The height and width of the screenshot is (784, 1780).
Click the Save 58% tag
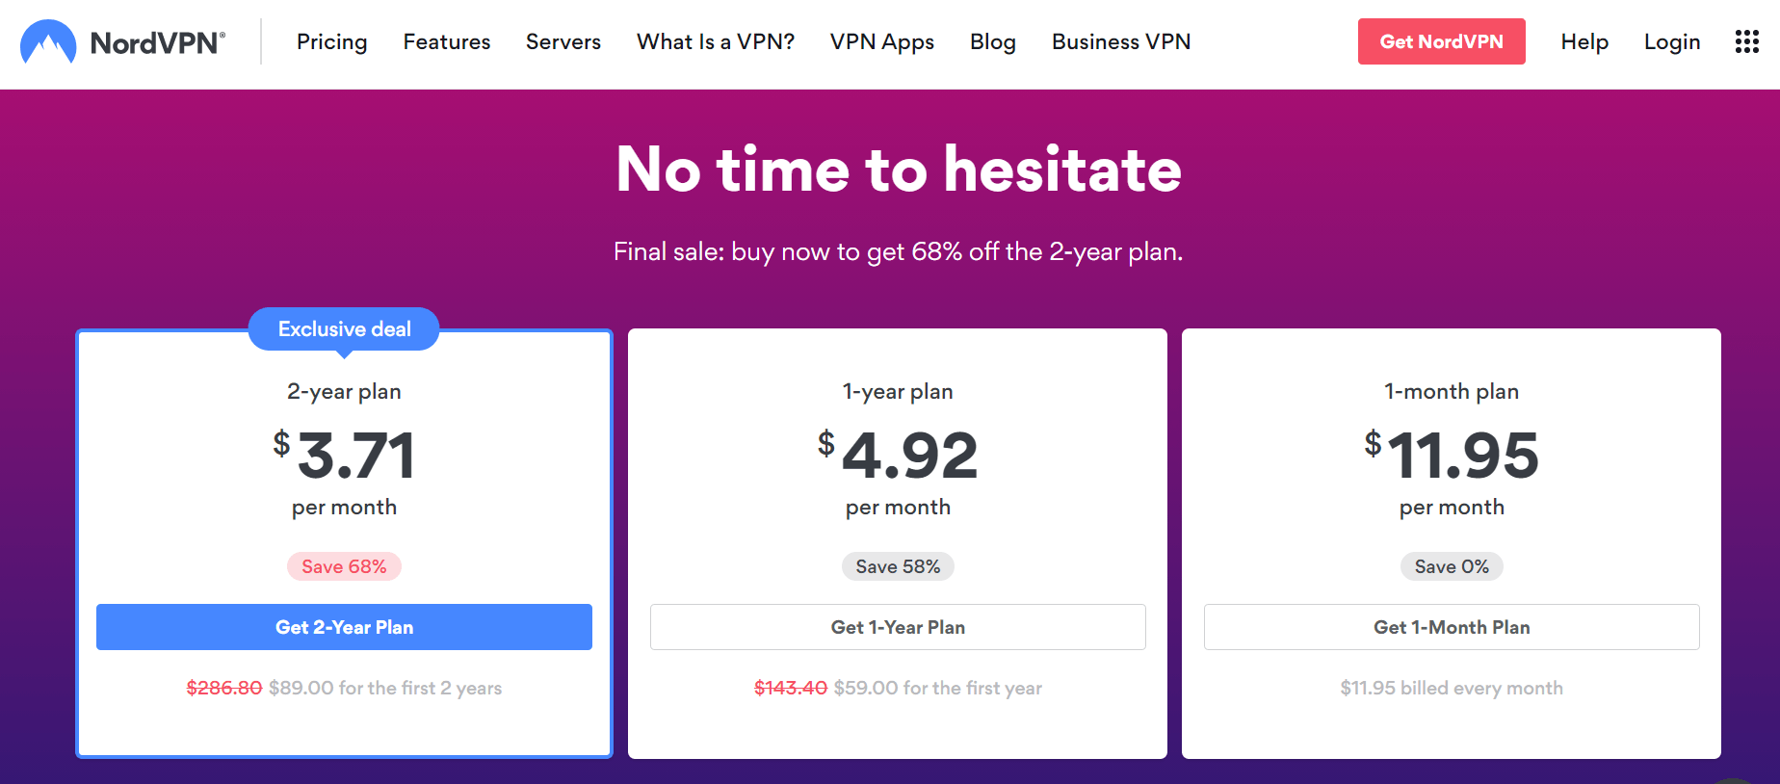click(898, 566)
